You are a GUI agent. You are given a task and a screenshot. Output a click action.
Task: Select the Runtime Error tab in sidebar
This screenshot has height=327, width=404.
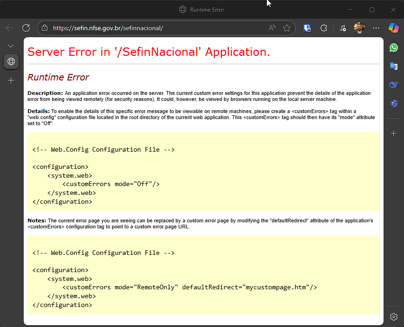click(11, 61)
